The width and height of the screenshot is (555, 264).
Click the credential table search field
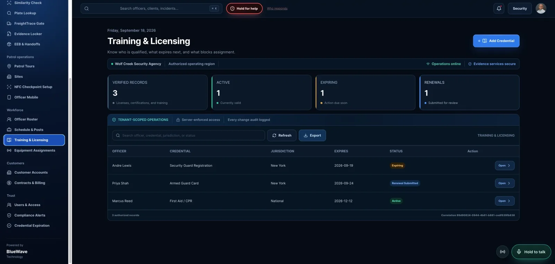point(188,135)
